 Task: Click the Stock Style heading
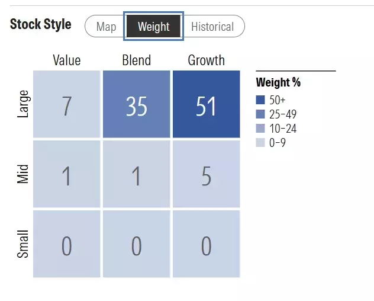[x=41, y=25]
